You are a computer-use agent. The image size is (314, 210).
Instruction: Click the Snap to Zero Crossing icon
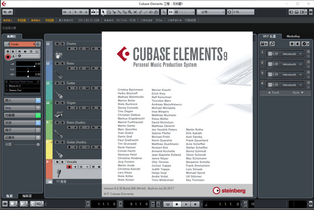164,12
